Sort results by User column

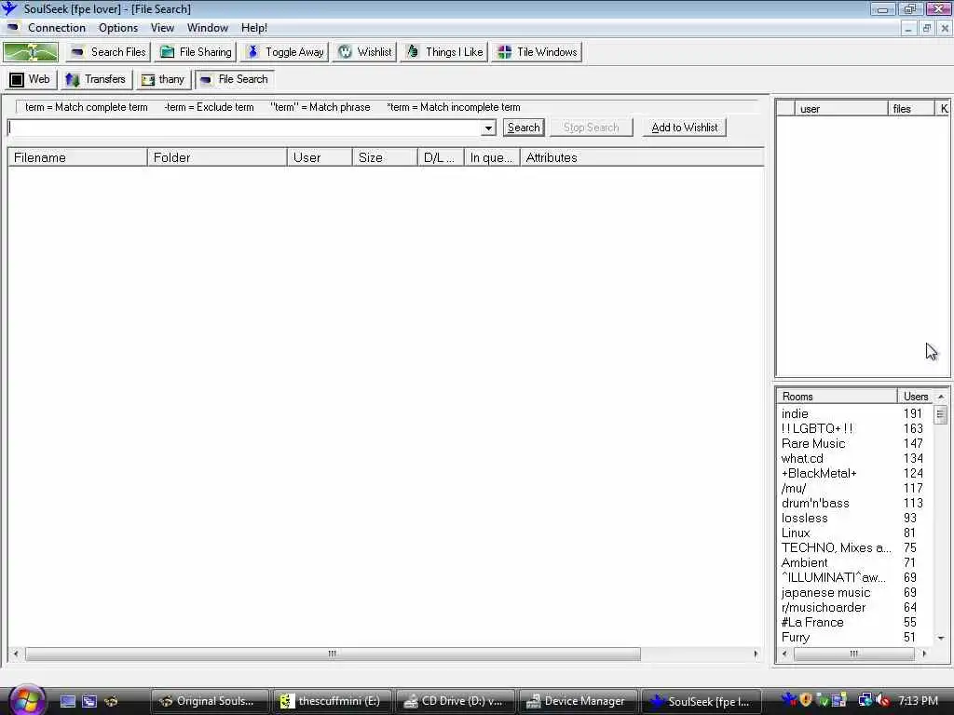click(x=320, y=157)
